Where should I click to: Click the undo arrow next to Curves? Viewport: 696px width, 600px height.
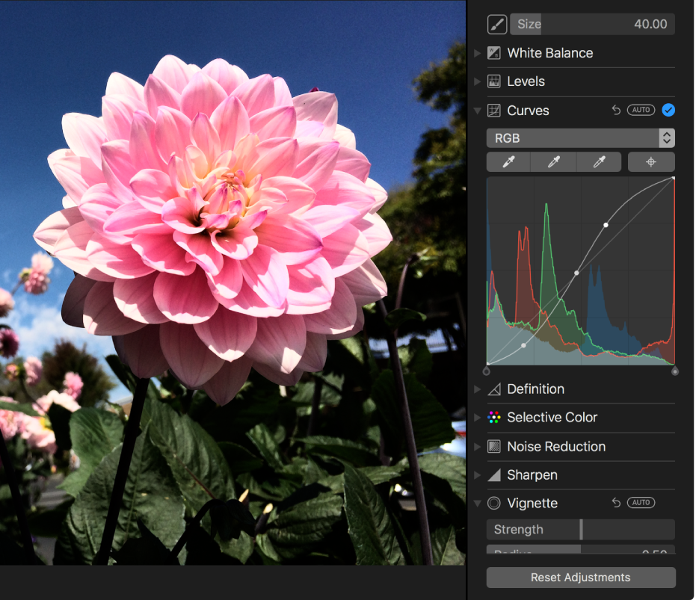point(616,111)
